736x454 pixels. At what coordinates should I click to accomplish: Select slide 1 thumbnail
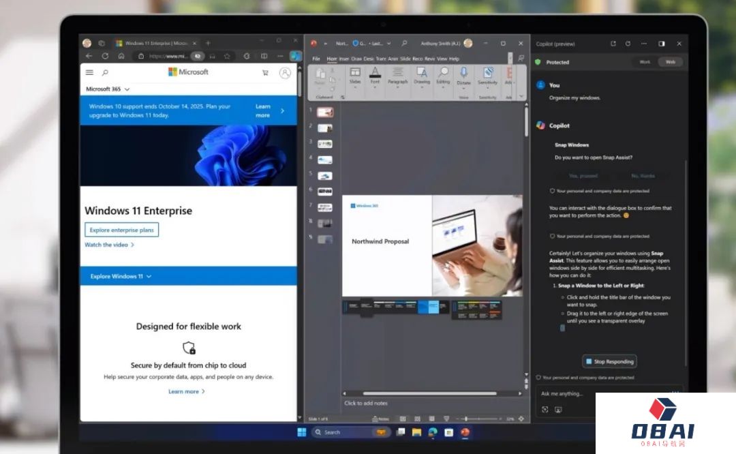[325, 112]
